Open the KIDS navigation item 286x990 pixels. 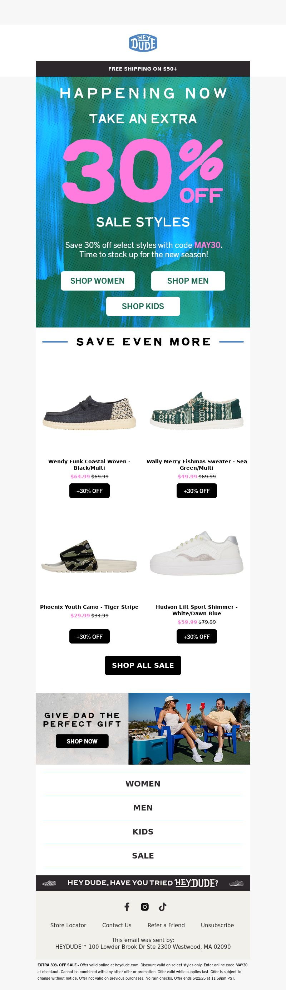(x=143, y=831)
